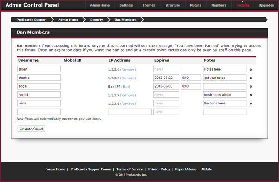Edit the irene username field

click(x=39, y=103)
